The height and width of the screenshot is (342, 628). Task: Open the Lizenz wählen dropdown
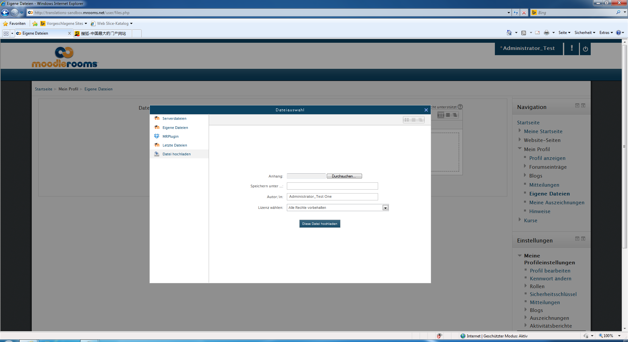385,208
